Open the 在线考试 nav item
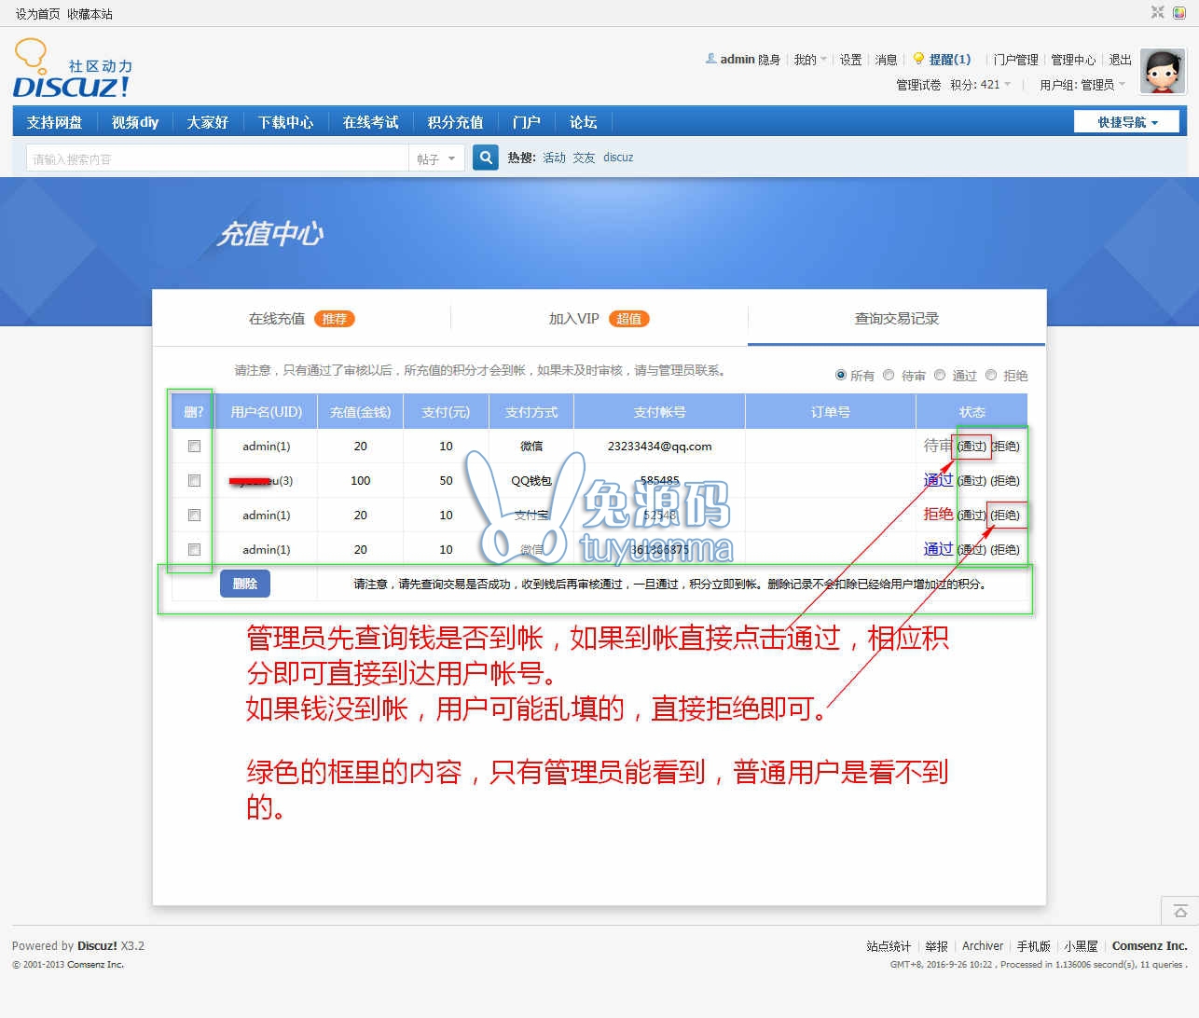The image size is (1199, 1018). 370,122
